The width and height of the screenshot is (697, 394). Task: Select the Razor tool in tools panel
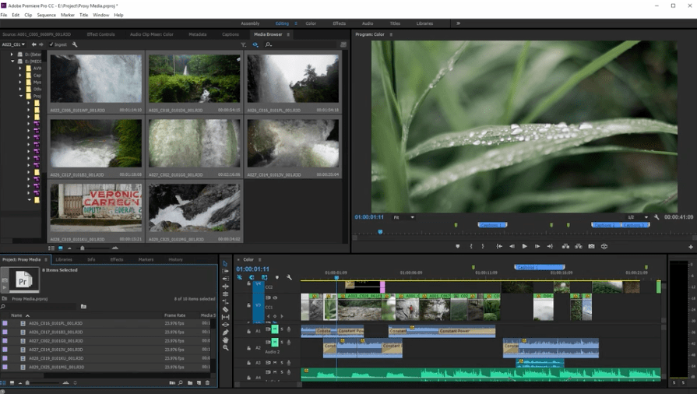[x=225, y=309]
